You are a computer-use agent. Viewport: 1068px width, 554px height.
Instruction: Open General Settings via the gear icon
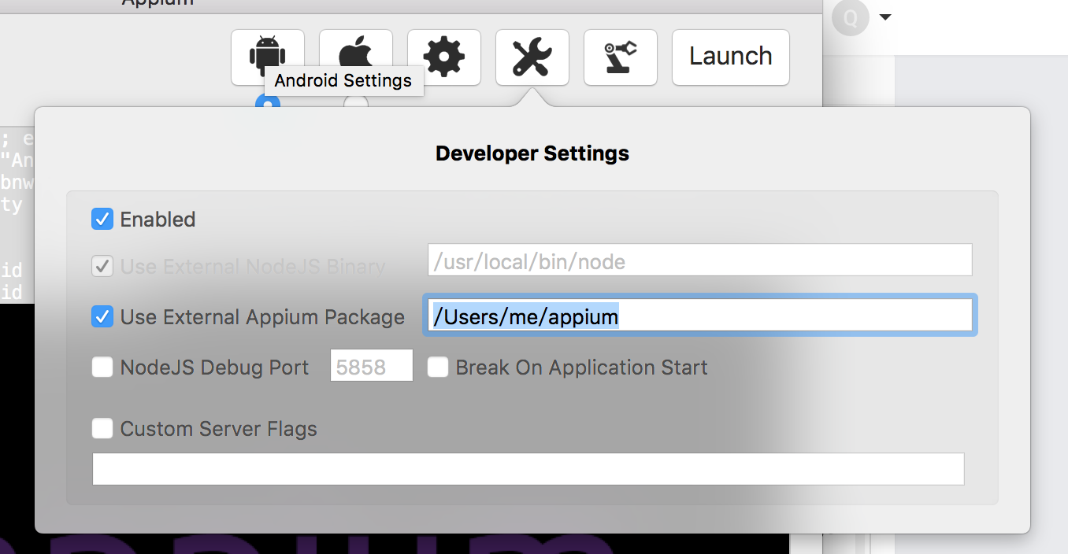coord(444,57)
